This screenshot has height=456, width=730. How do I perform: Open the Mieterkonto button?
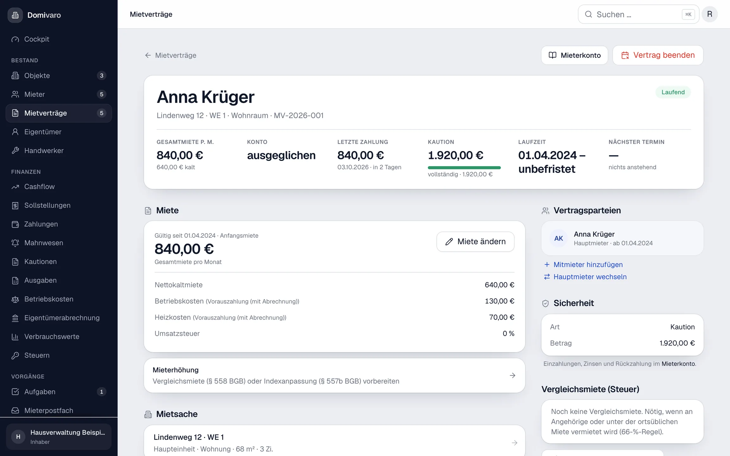point(574,55)
